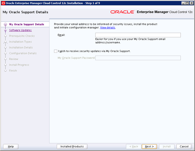This screenshot has height=151, width=195.
Task: Select the Installation Types step
Action: (20, 42)
